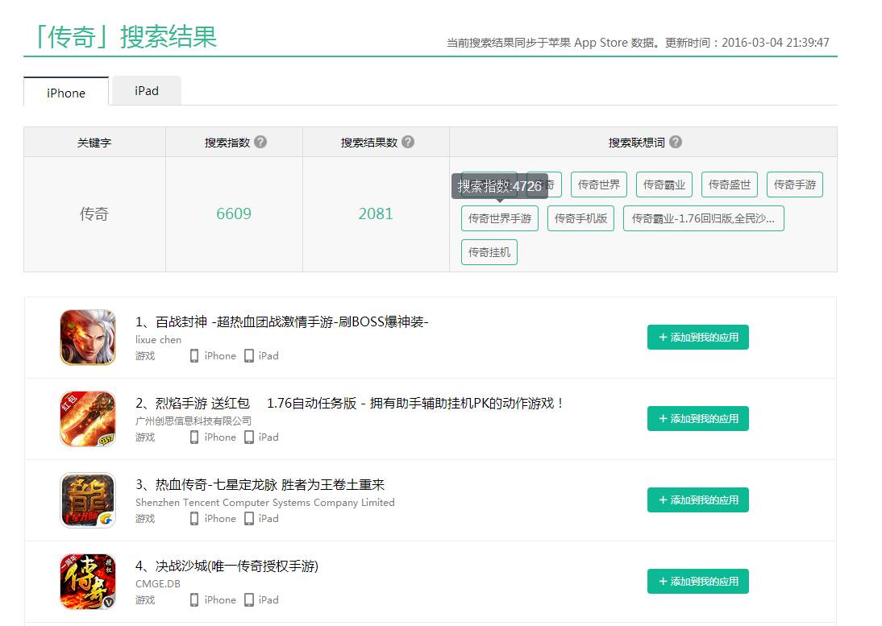Screen dimensions: 882x626
Task: Open the 决战沙城 app icon
Action: tap(88, 582)
